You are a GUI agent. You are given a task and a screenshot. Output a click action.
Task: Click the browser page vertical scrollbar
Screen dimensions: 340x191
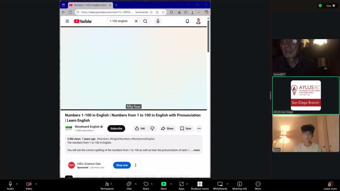(208, 36)
